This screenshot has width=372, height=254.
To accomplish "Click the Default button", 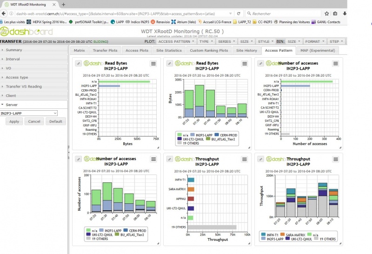I will (x=56, y=121).
